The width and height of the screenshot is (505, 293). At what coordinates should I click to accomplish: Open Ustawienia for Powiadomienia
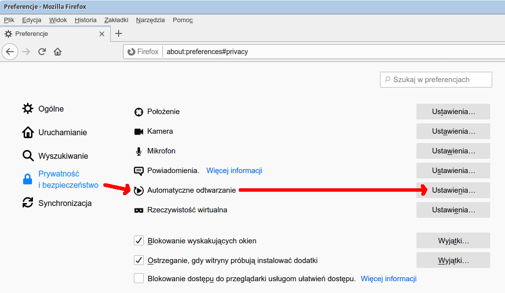click(453, 171)
